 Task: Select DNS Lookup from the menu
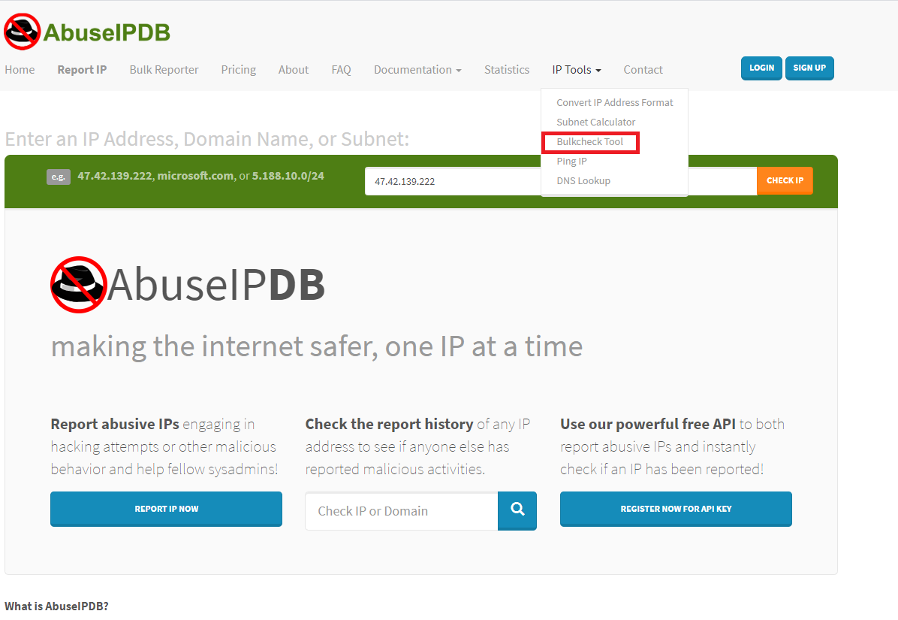[583, 180]
